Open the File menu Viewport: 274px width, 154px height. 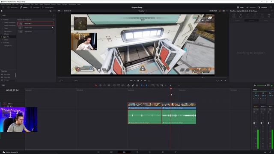pos(13,4)
